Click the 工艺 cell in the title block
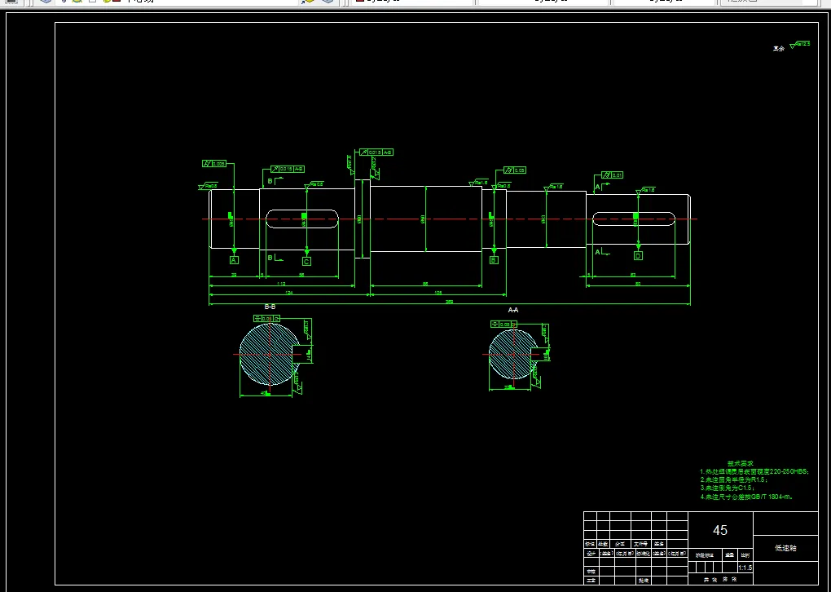The width and height of the screenshot is (831, 592). (591, 581)
